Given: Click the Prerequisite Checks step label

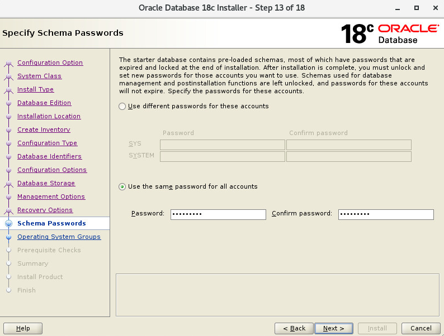Looking at the screenshot, I should click(x=49, y=250).
